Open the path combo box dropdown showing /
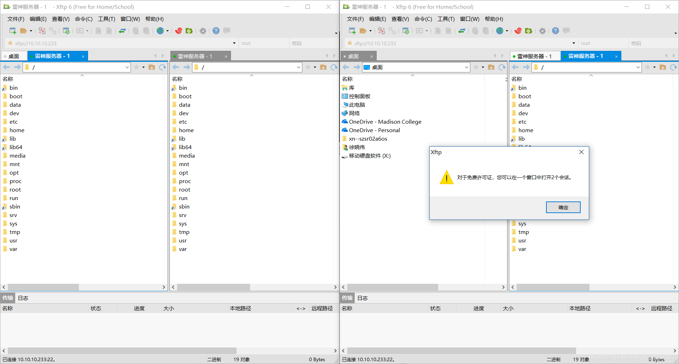679x364 pixels. click(x=127, y=67)
